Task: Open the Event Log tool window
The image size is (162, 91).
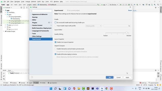Action: pyautogui.click(x=143, y=83)
